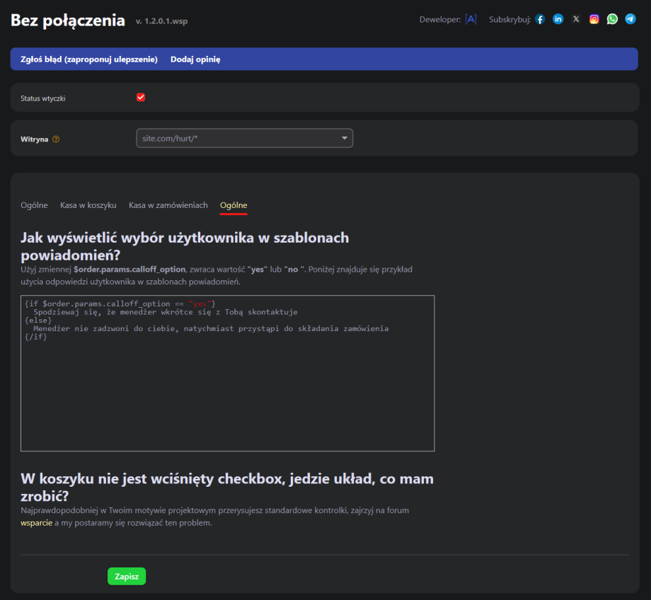Expand the Witryna site dropdown
The image size is (651, 600).
coord(244,138)
